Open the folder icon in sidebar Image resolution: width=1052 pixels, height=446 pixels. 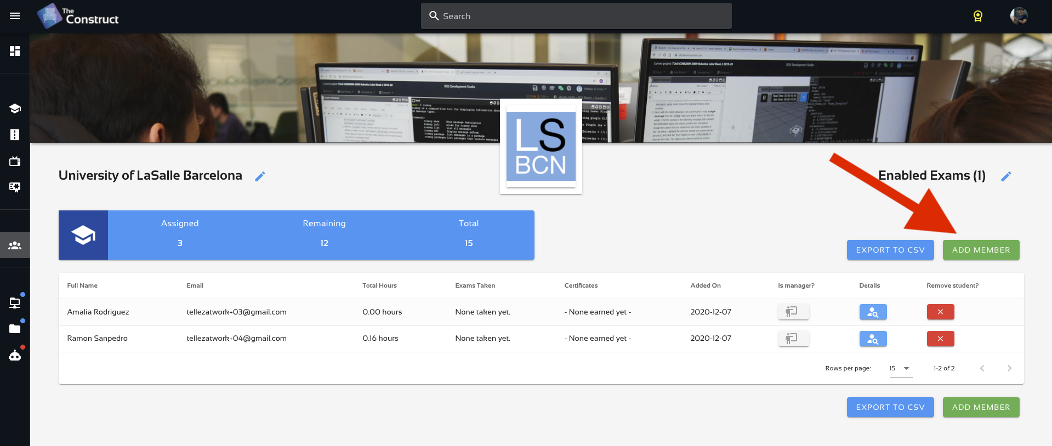(15, 329)
